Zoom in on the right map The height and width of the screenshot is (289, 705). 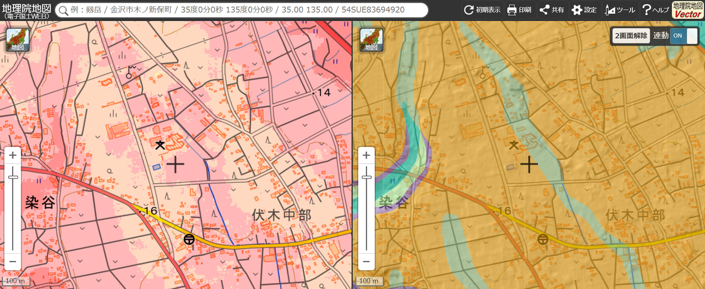click(x=366, y=155)
